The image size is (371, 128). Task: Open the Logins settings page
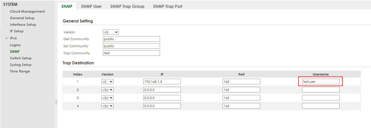[15, 45]
